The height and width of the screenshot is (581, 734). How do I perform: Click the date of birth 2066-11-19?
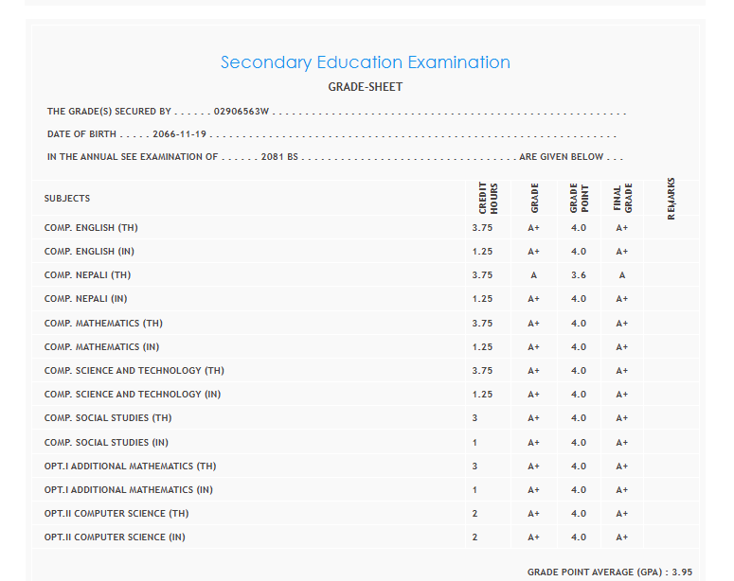(x=180, y=134)
